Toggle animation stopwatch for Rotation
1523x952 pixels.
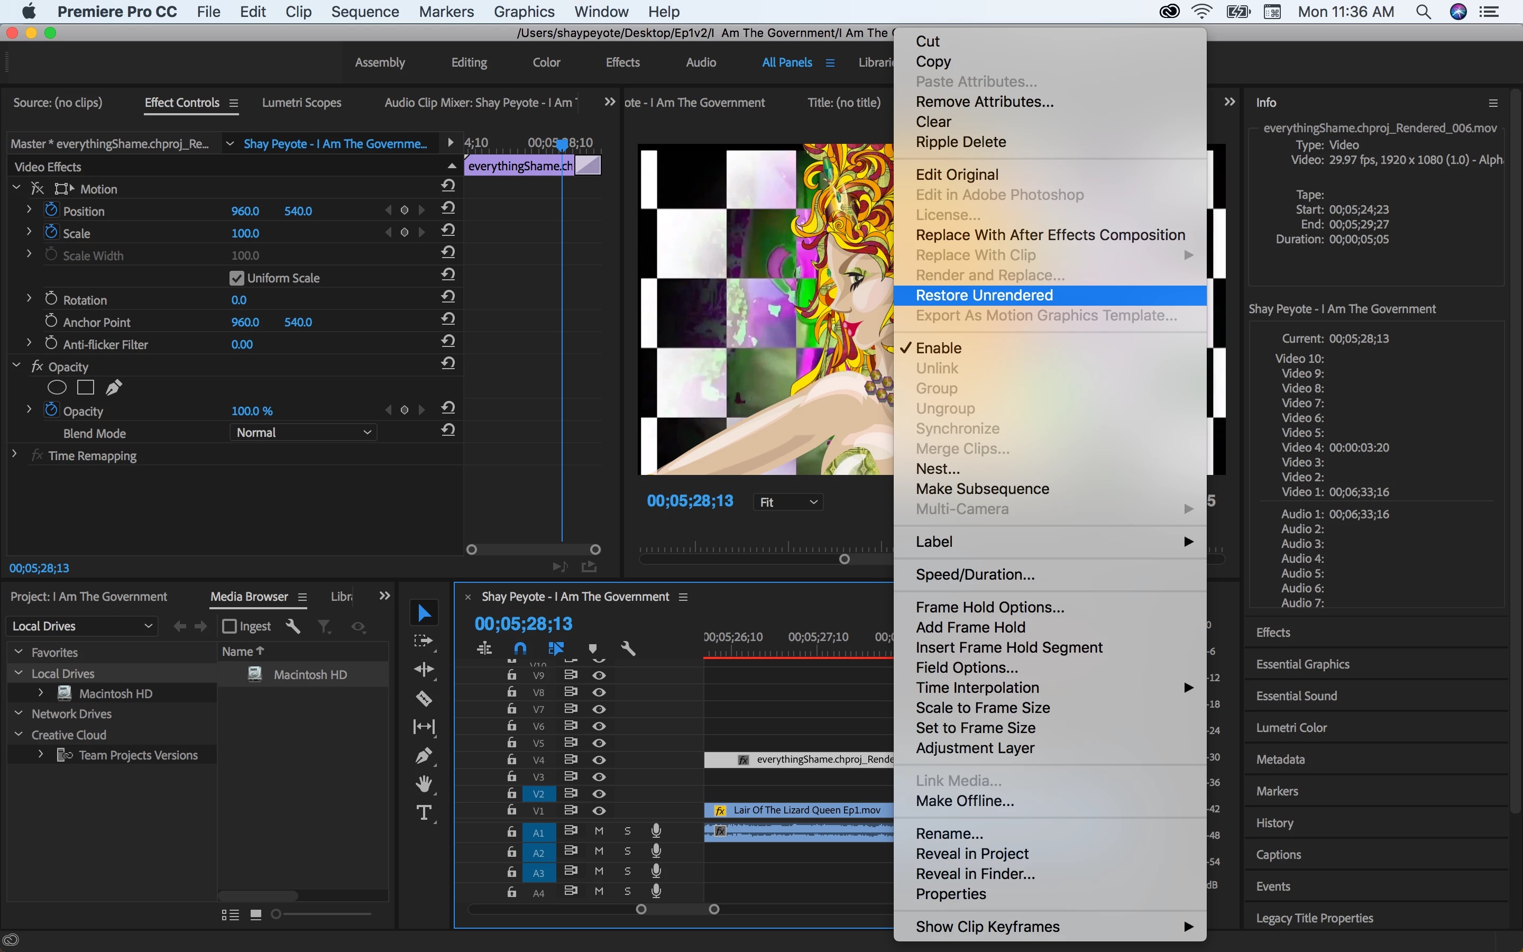coord(51,298)
